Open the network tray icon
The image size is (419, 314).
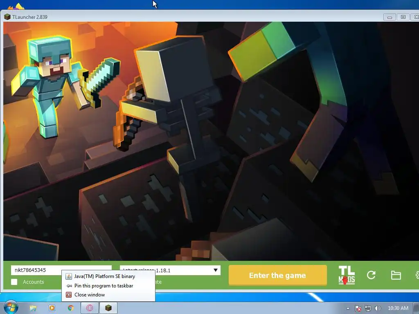pyautogui.click(x=368, y=308)
